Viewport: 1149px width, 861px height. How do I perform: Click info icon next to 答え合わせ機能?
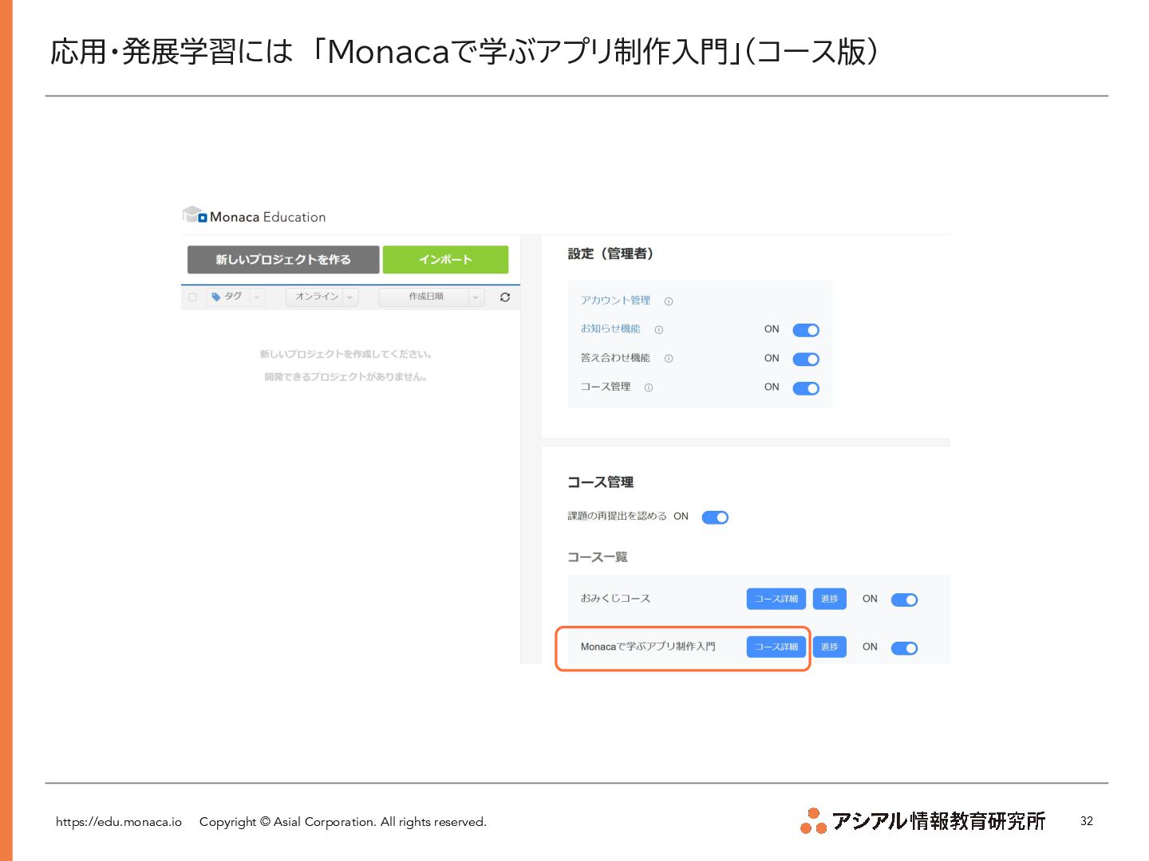[x=669, y=359]
